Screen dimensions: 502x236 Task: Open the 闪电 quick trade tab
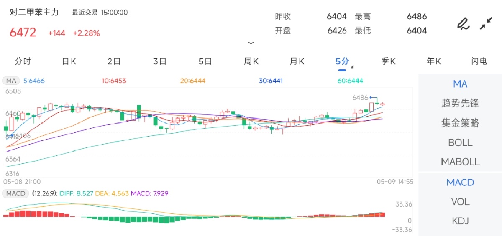pos(479,61)
